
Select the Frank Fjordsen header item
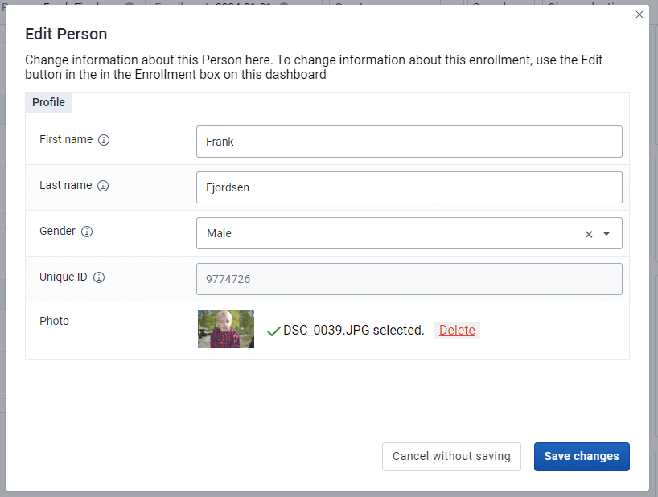click(72, 3)
